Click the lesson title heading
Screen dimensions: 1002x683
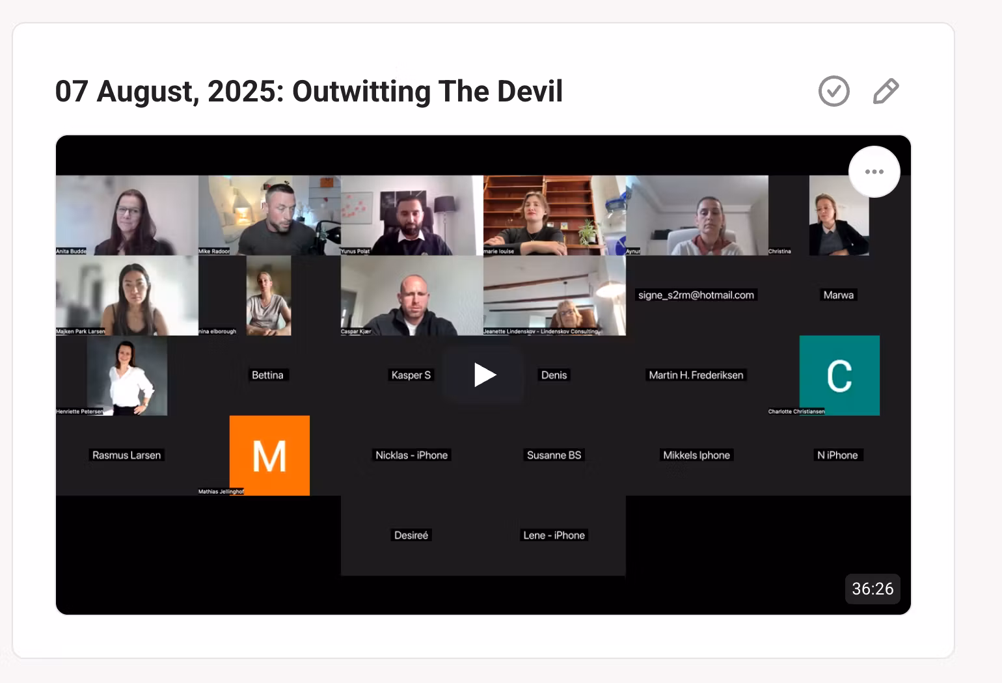pyautogui.click(x=308, y=91)
